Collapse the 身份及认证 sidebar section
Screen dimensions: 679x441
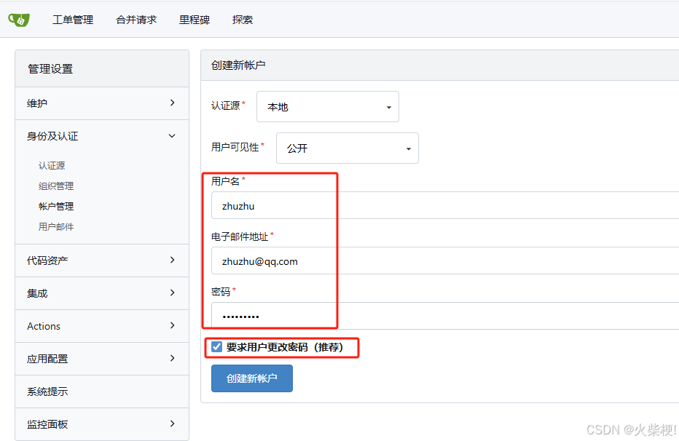point(102,136)
